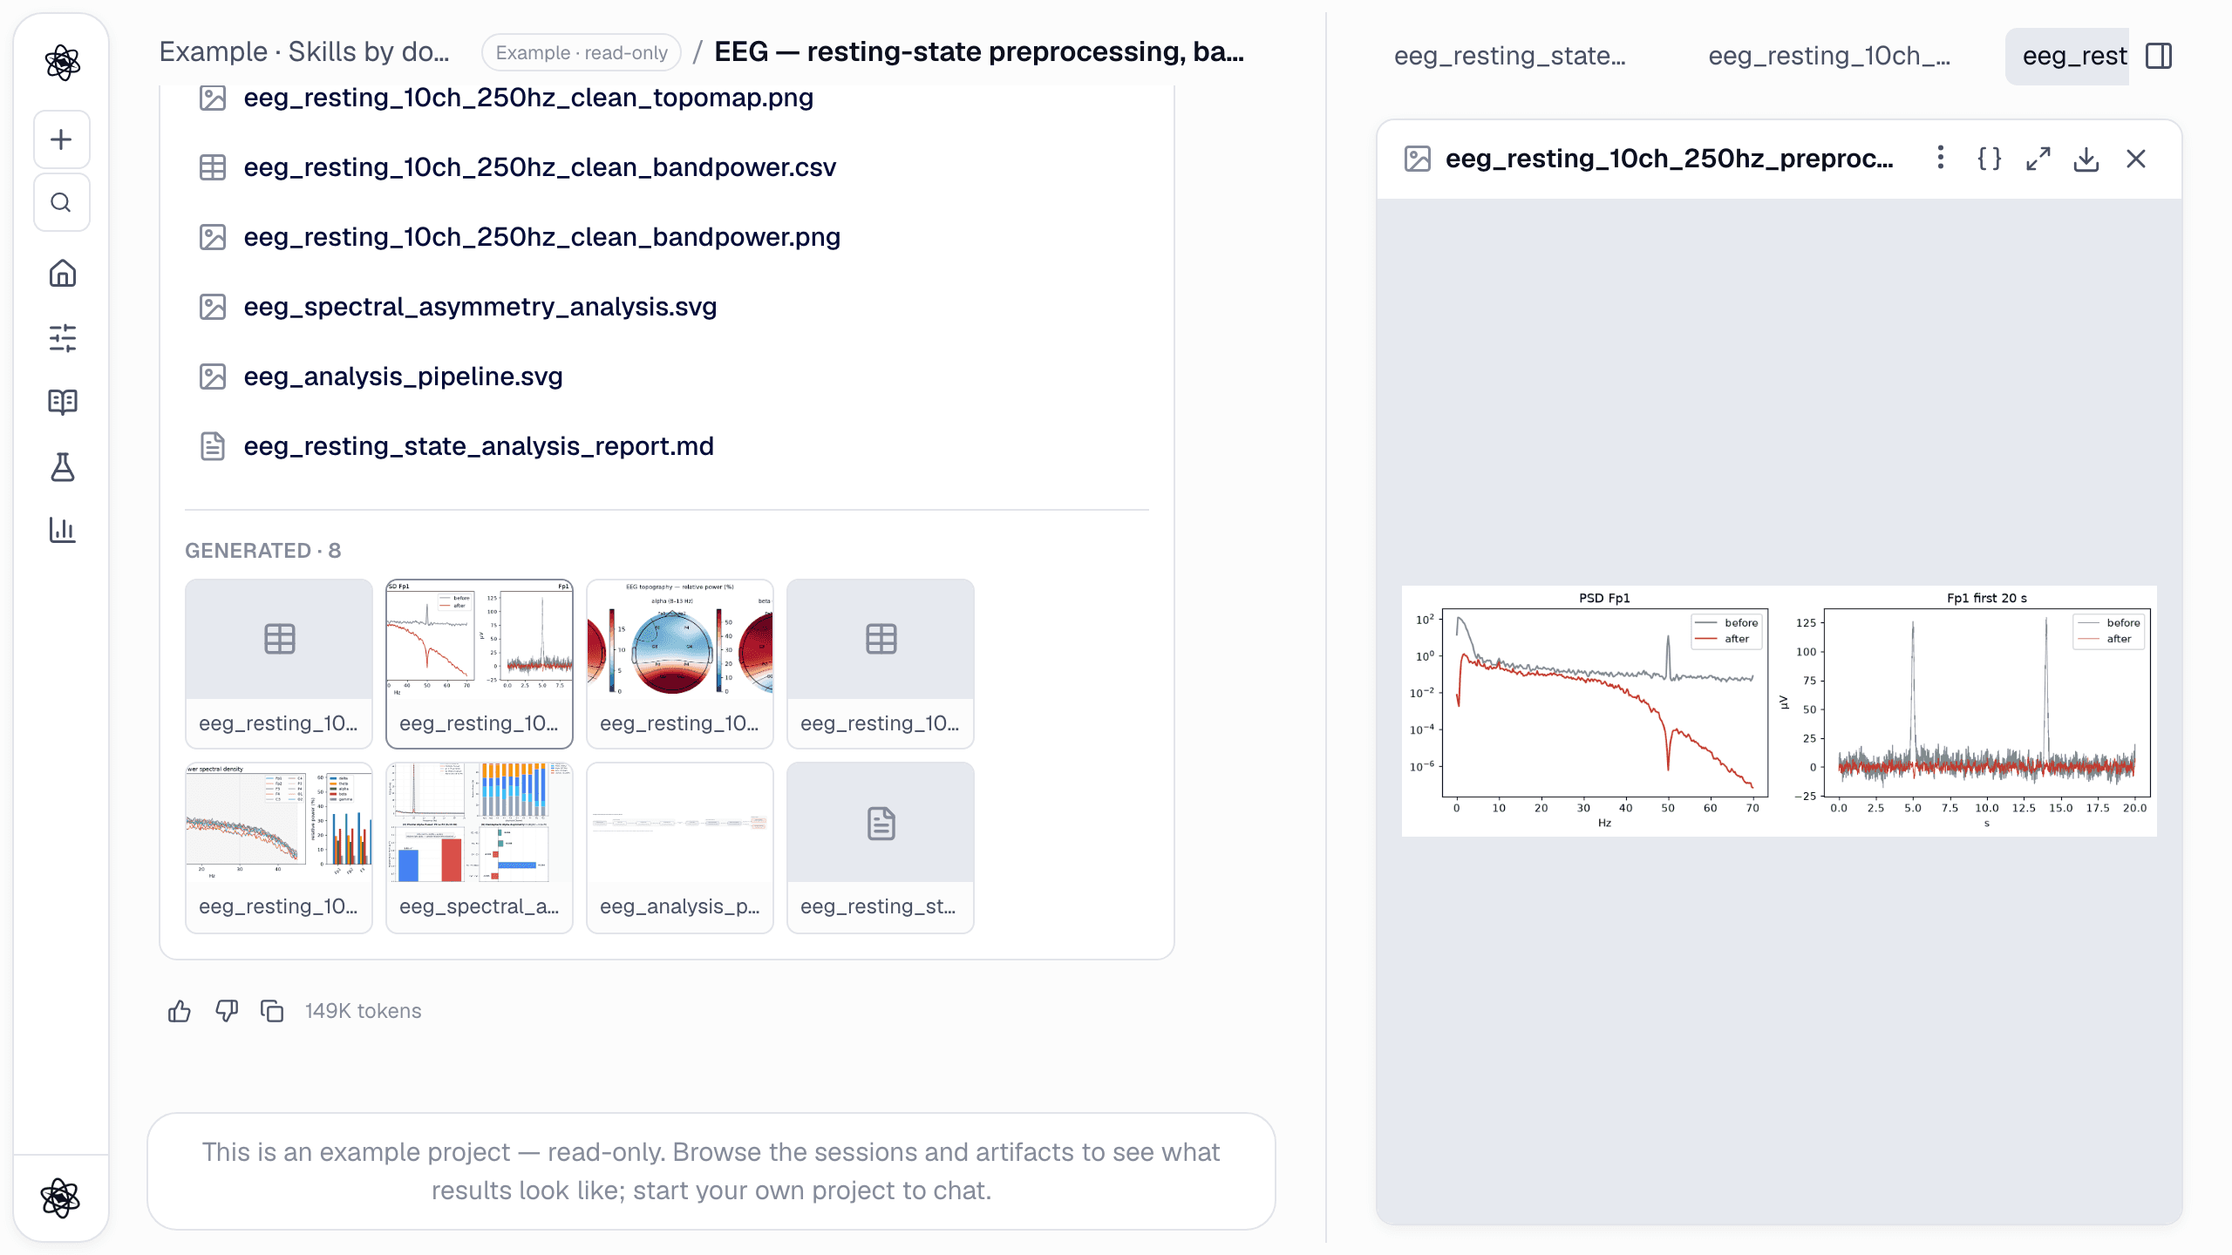The image size is (2232, 1255).
Task: Open the search icon in sidebar
Action: pos(61,202)
